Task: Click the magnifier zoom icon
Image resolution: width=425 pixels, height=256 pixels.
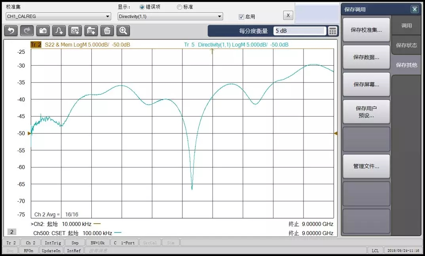Action: [x=123, y=31]
